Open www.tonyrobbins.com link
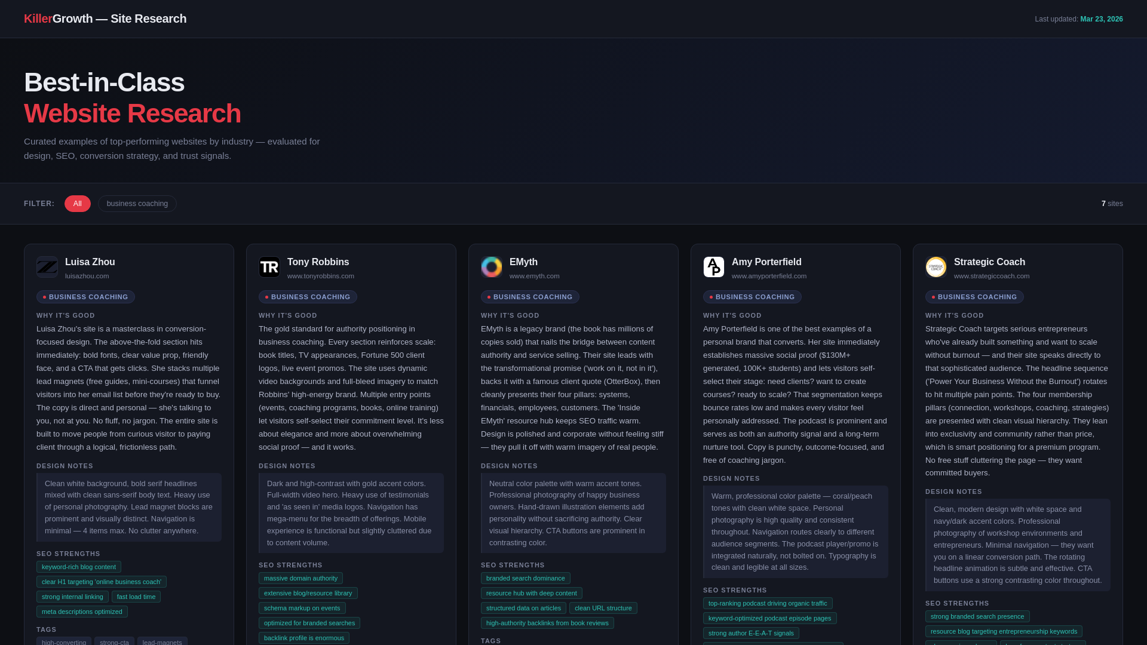The image size is (1147, 645). click(321, 276)
